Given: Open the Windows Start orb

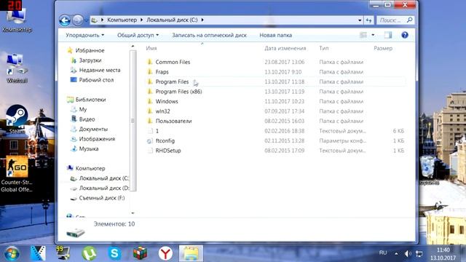Looking at the screenshot, I should coord(12,253).
